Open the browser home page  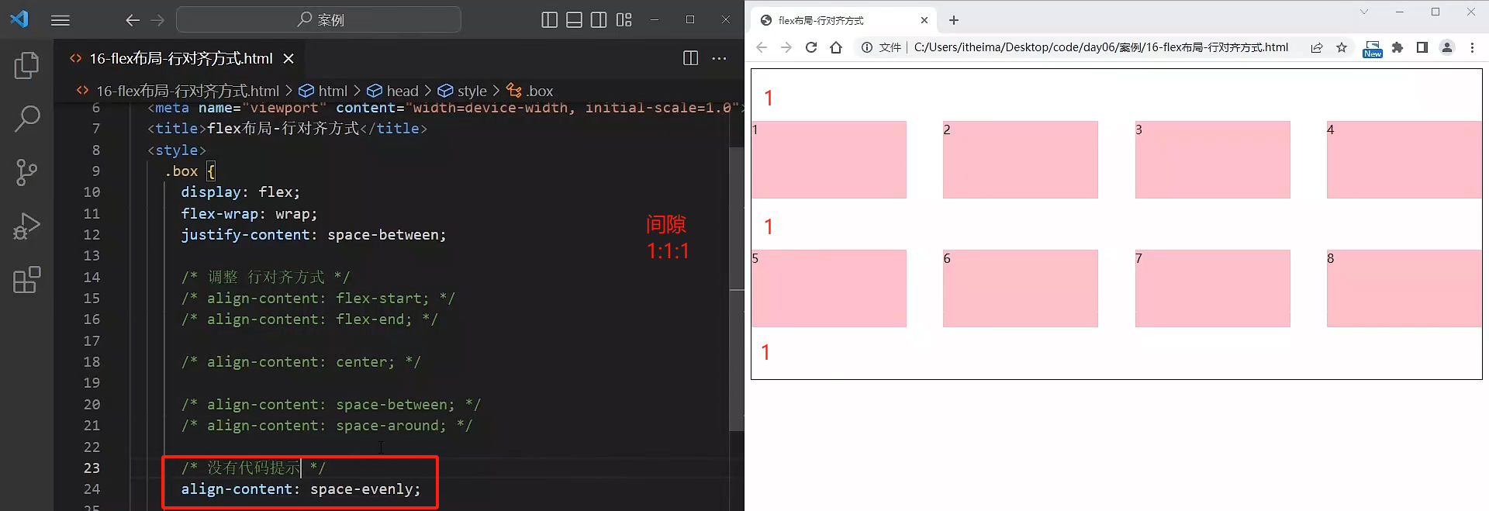pyautogui.click(x=836, y=47)
